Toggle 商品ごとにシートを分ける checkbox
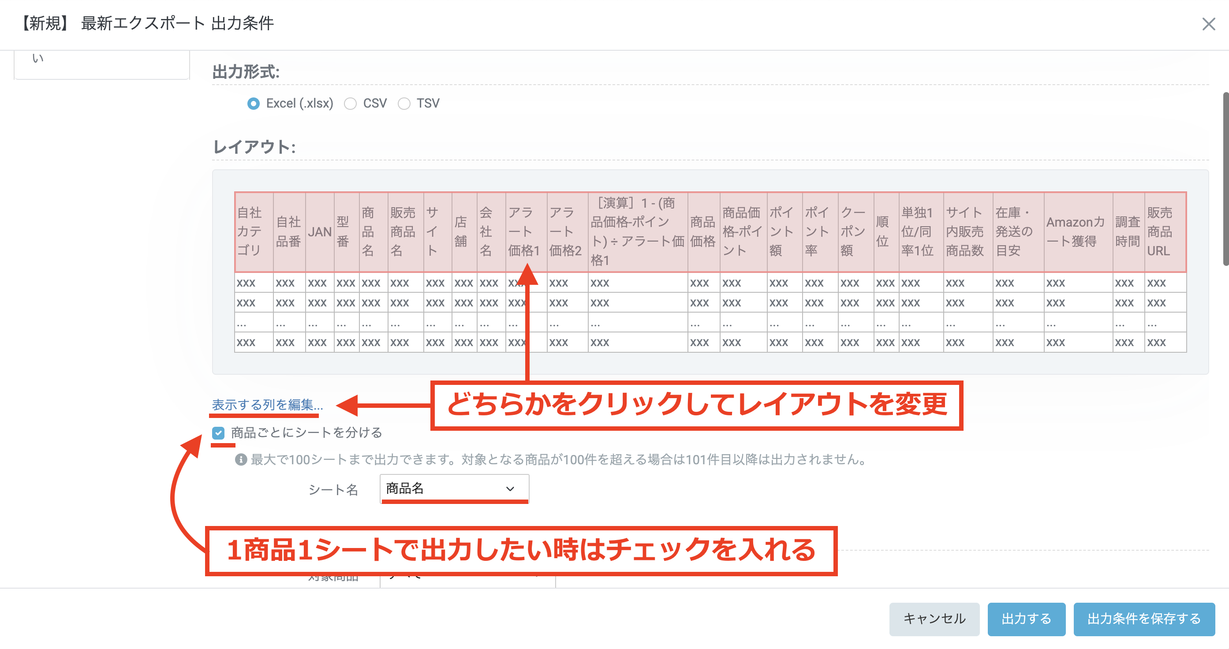 click(219, 433)
